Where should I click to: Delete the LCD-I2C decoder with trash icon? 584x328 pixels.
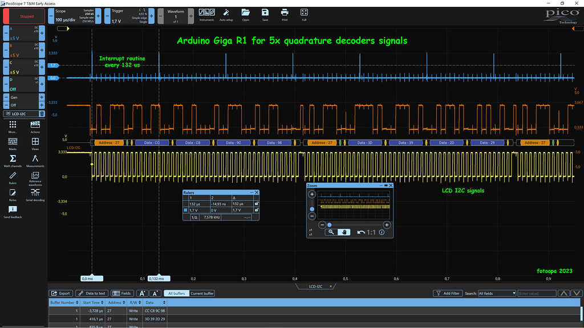[42, 114]
